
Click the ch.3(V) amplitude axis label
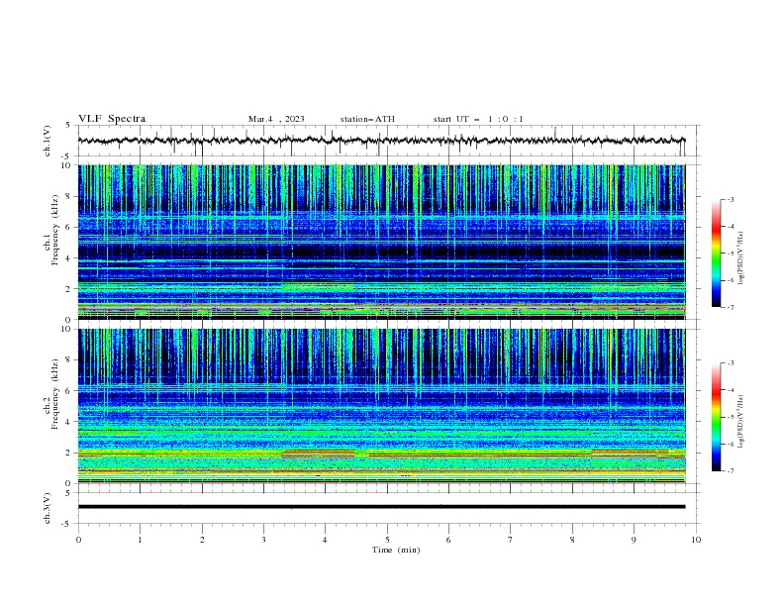[x=48, y=506]
